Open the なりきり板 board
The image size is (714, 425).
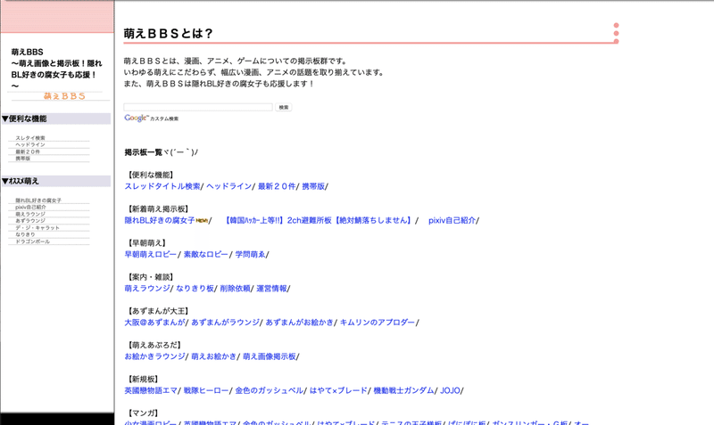click(x=195, y=289)
